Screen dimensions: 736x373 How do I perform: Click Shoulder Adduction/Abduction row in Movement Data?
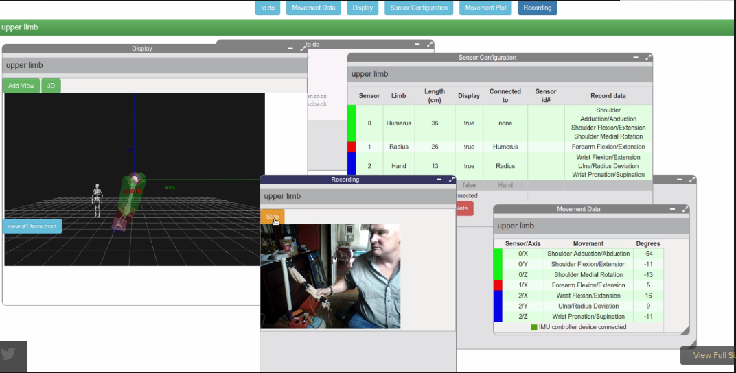583,254
